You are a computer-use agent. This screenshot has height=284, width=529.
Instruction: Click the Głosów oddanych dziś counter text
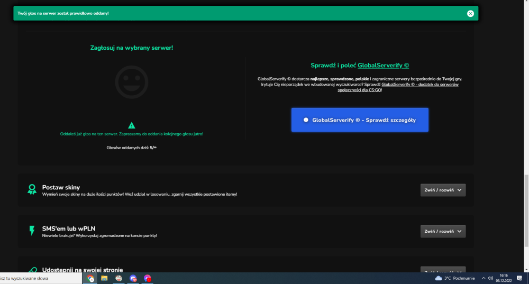[x=132, y=148]
